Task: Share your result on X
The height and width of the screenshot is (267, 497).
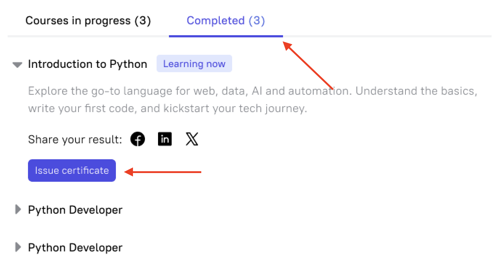Action: point(192,139)
